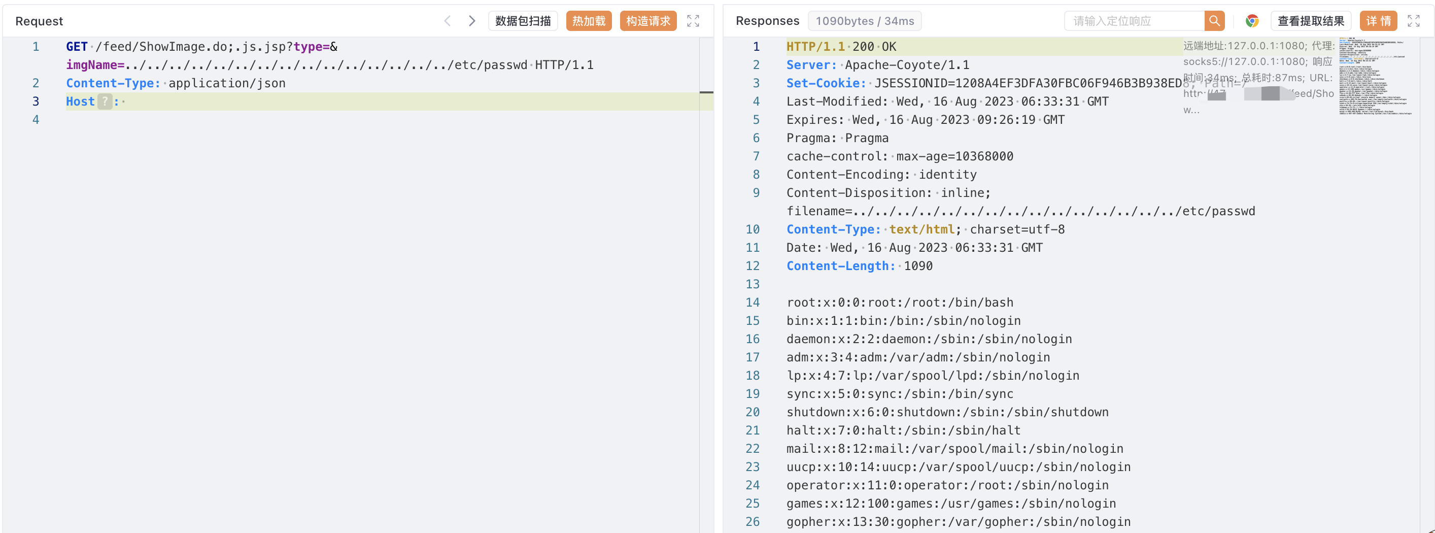
Task: Click root:x:0:0 passwd entry
Action: pyautogui.click(x=900, y=303)
